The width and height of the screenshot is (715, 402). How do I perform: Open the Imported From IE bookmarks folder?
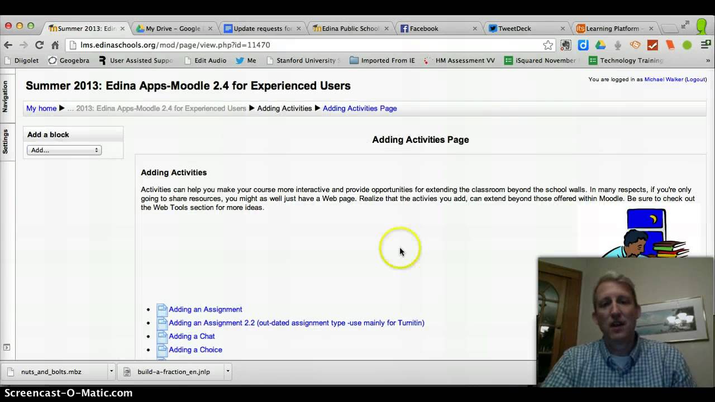click(382, 60)
